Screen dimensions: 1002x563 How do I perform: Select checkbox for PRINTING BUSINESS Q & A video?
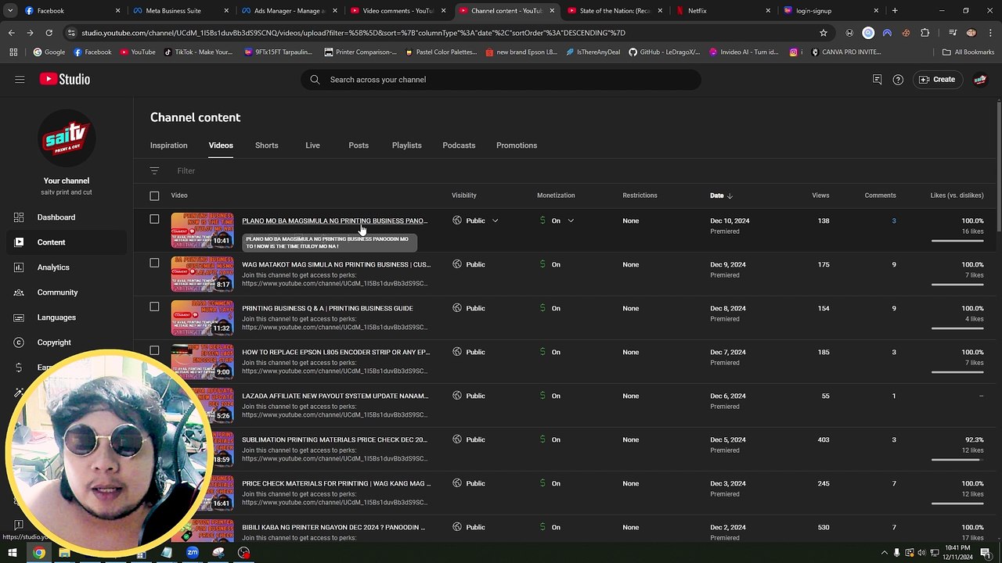(x=154, y=307)
